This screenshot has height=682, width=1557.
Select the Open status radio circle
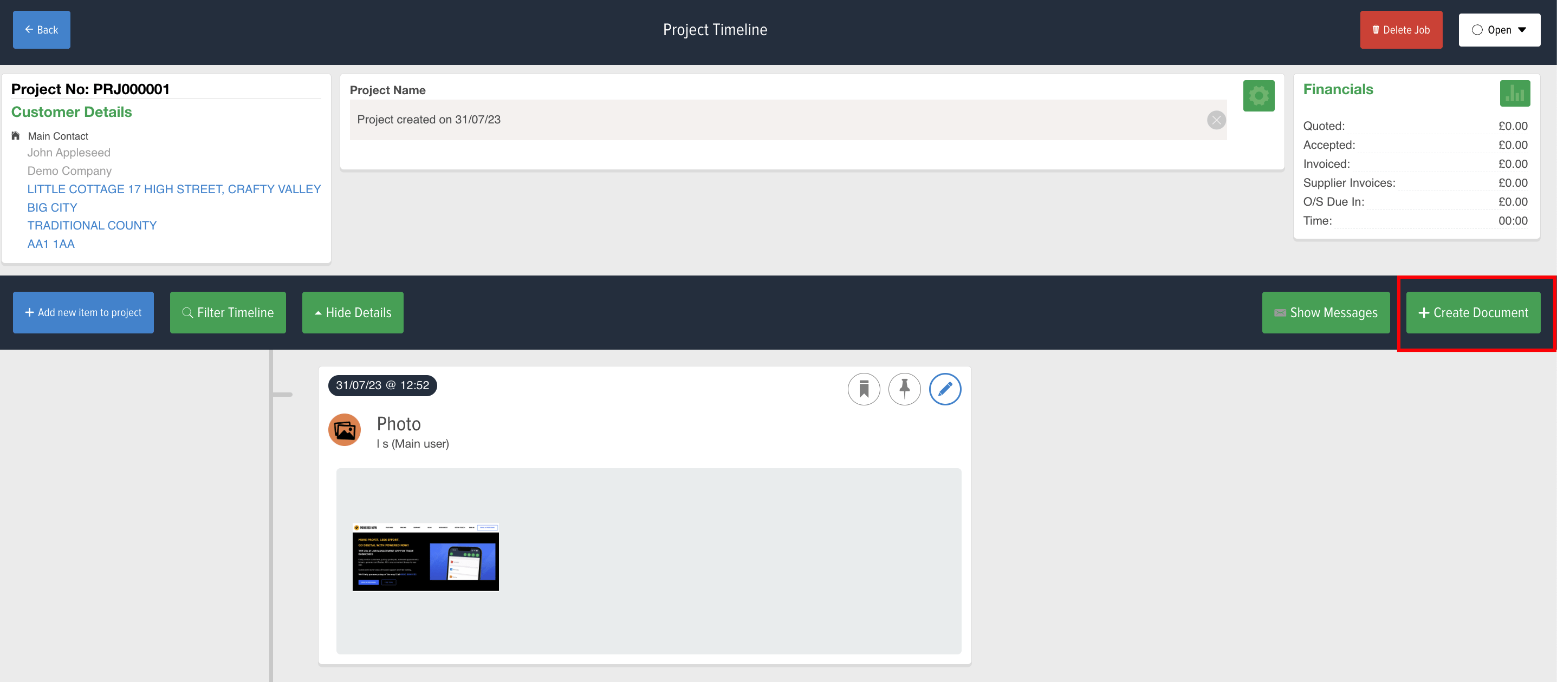tap(1477, 29)
